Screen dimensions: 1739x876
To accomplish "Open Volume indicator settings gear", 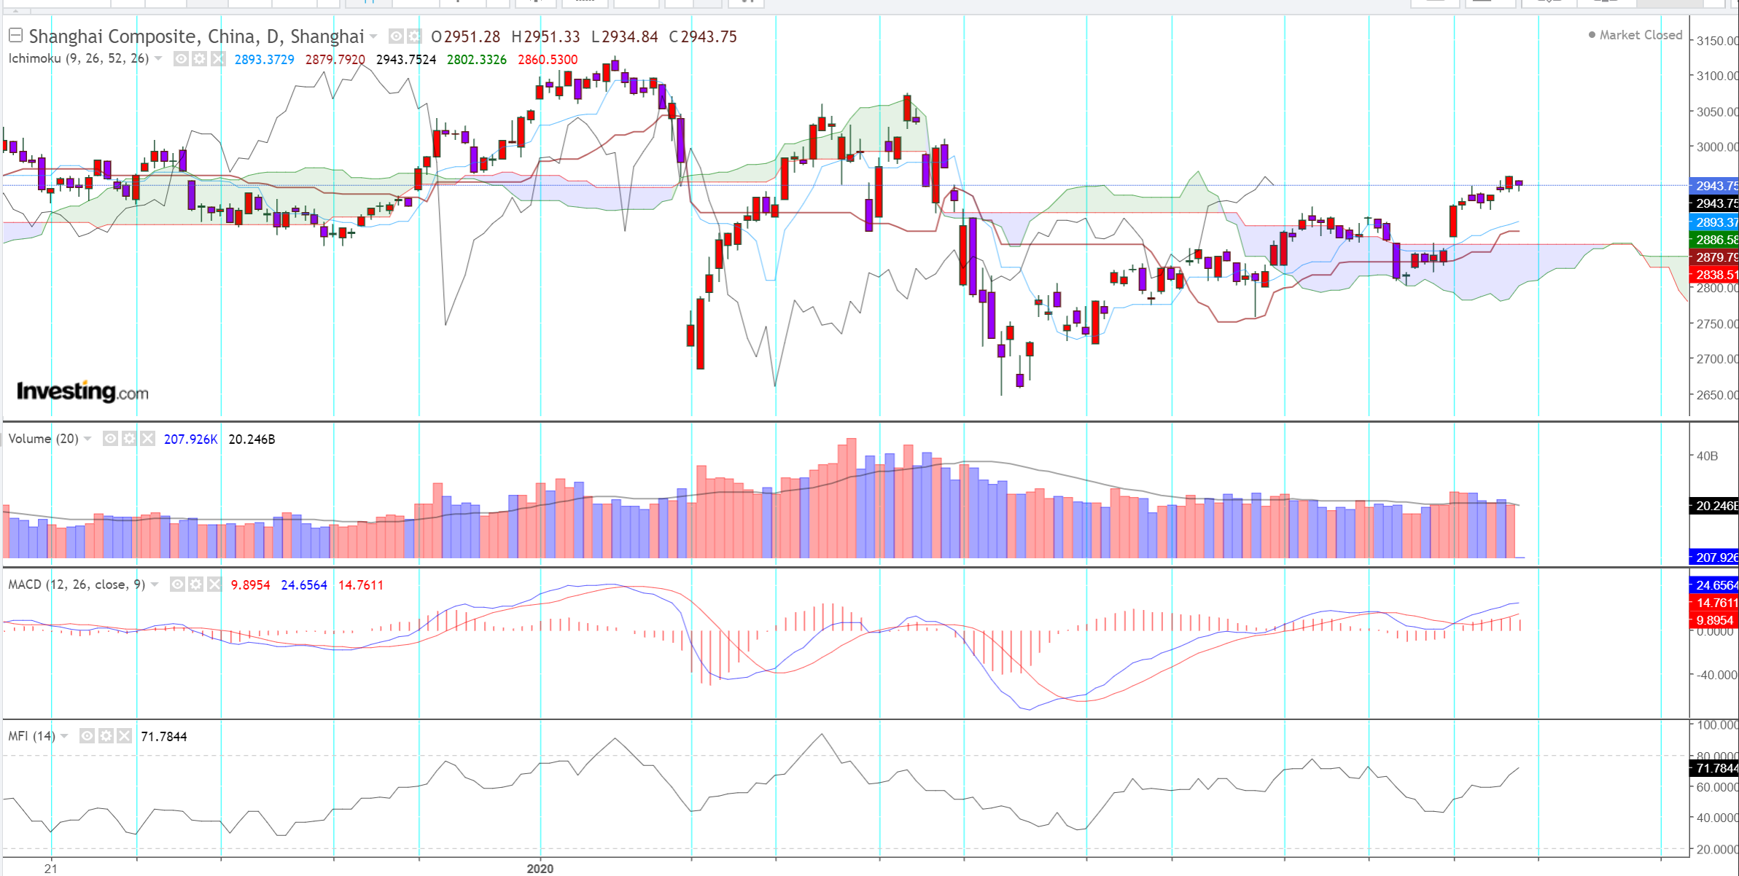I will (x=129, y=439).
